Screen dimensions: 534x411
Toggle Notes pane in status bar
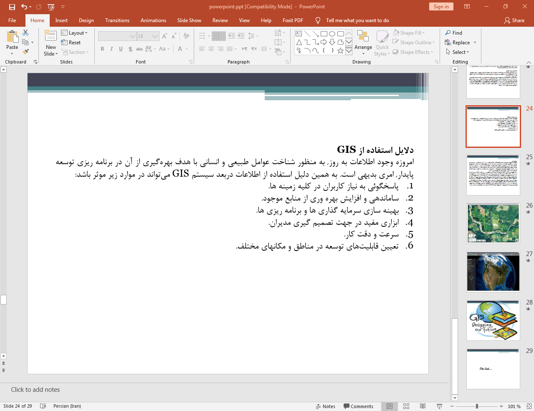point(326,406)
